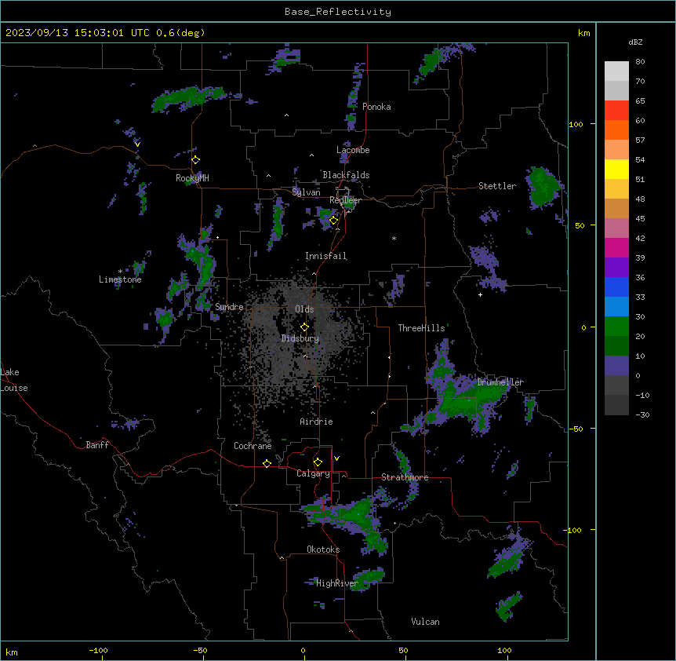This screenshot has width=676, height=661.
Task: Click the yellow diamond marker above Calgary label
Action: click(318, 462)
